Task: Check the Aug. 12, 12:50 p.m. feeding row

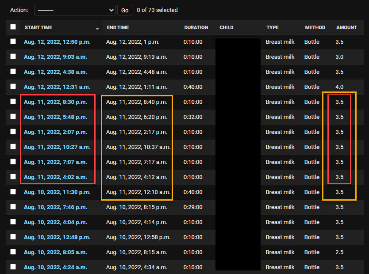Action: (13, 42)
